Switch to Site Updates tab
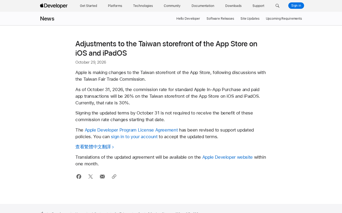The image size is (342, 213). [x=250, y=19]
